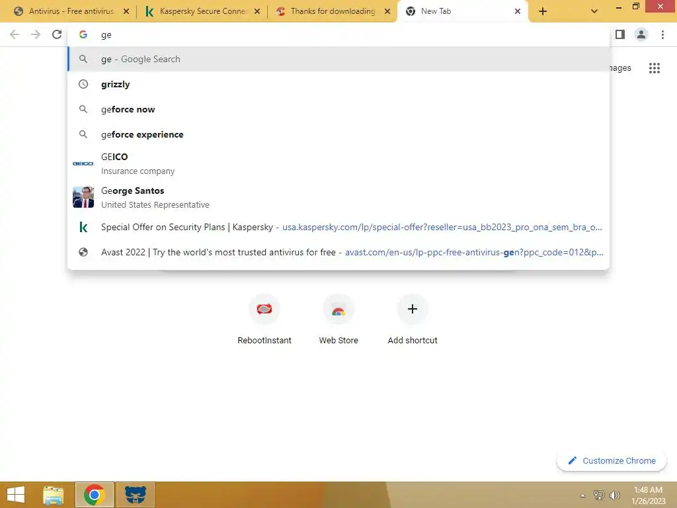Screen dimensions: 677x508
Task: Show hidden system tray icons
Action: point(583,495)
